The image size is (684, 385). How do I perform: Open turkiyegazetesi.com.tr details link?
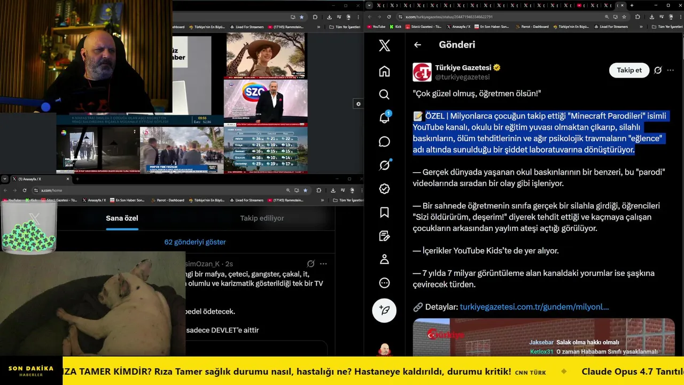click(x=534, y=307)
